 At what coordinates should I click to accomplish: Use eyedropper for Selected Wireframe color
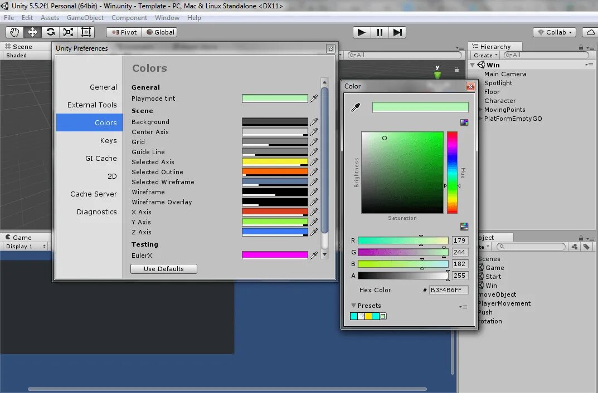coord(314,182)
